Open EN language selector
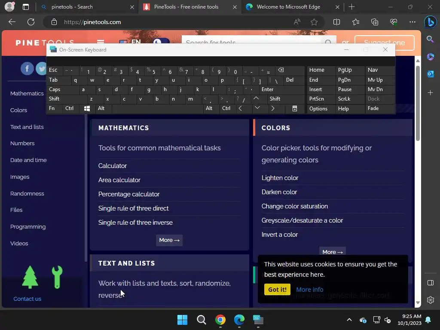Image resolution: width=440 pixels, height=330 pixels. [x=130, y=42]
